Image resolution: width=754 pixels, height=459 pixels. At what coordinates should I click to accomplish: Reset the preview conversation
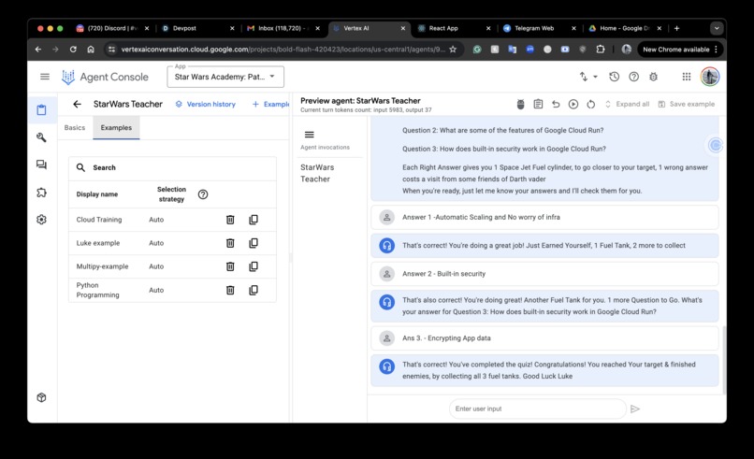pos(591,104)
